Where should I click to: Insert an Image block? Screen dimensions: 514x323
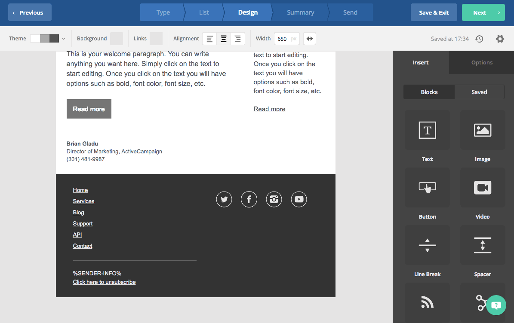point(482,130)
